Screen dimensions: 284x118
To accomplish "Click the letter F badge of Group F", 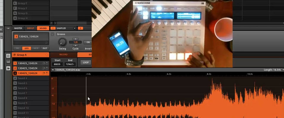I will pos(15,8).
